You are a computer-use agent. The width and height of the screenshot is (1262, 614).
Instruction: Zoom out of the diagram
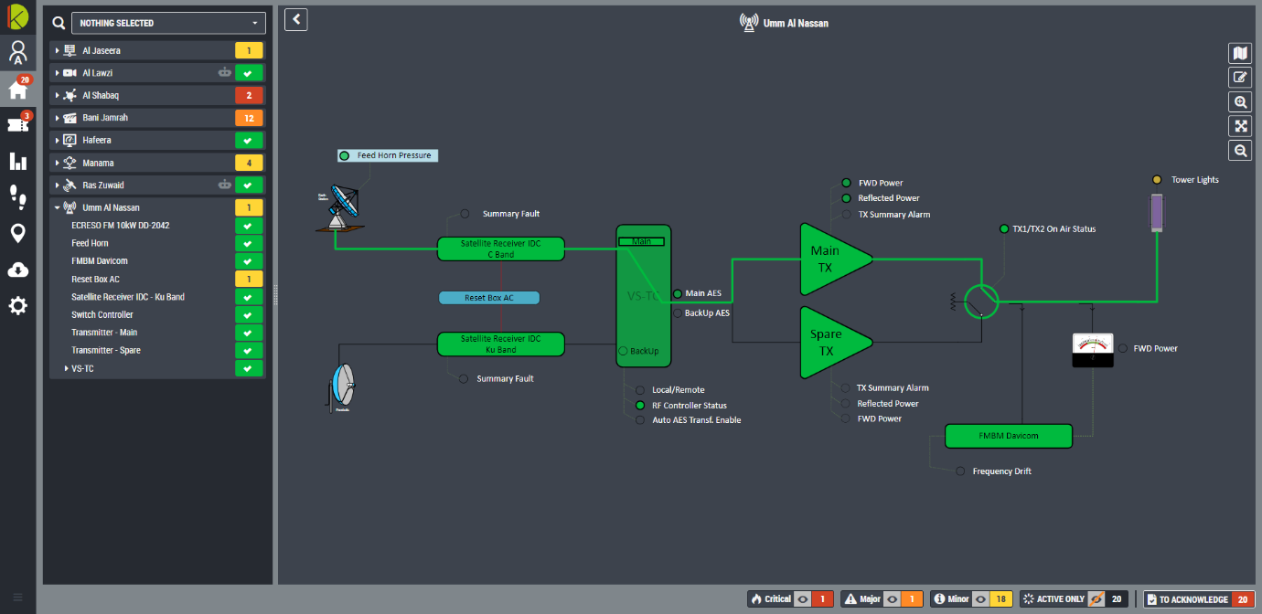pos(1240,151)
